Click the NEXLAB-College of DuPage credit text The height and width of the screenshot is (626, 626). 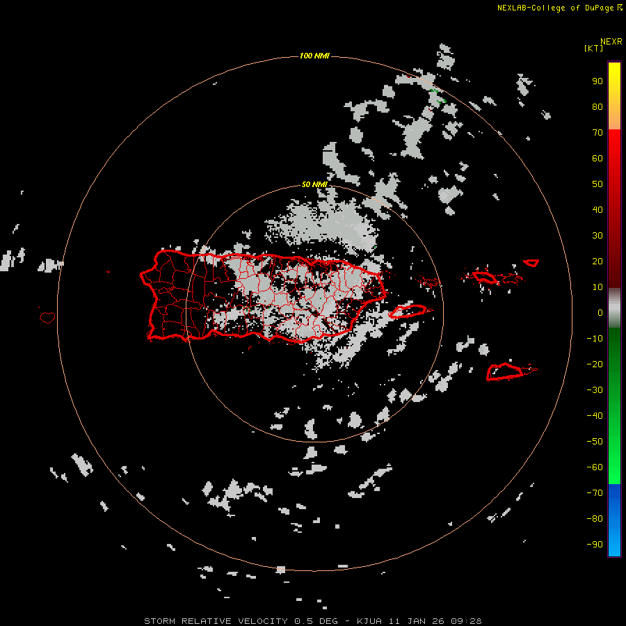(555, 8)
